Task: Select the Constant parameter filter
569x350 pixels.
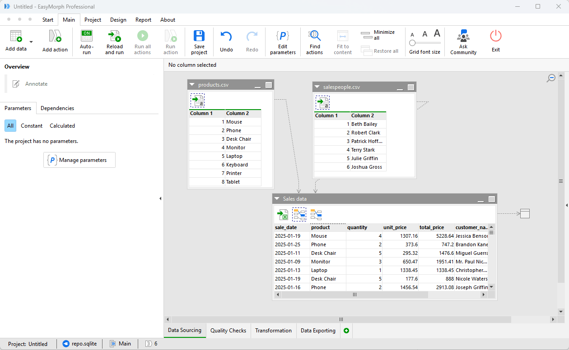Action: tap(32, 126)
